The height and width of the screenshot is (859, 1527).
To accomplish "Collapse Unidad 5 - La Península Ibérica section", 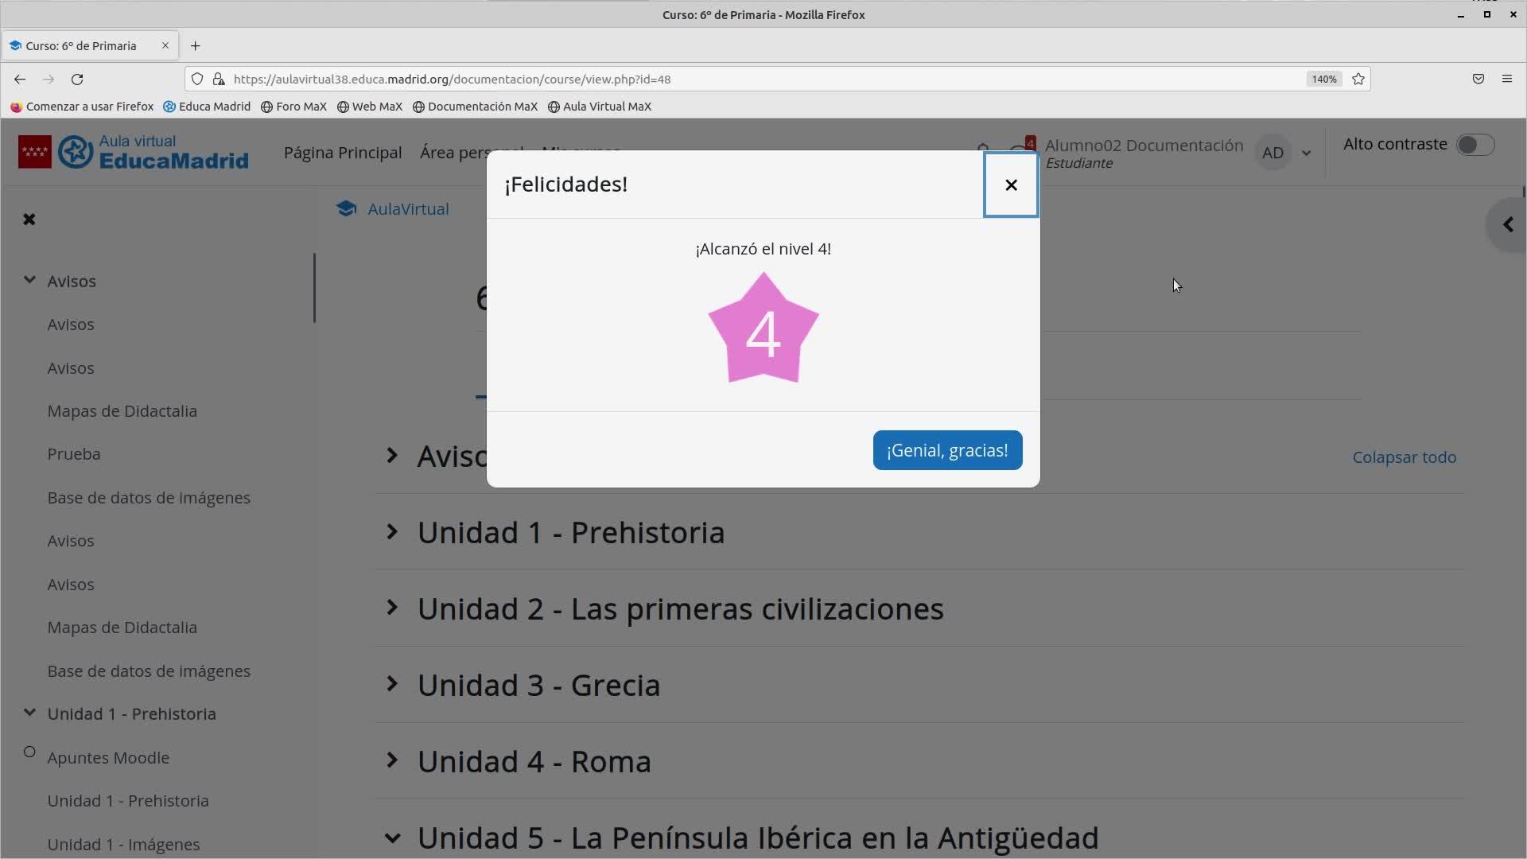I will (392, 837).
